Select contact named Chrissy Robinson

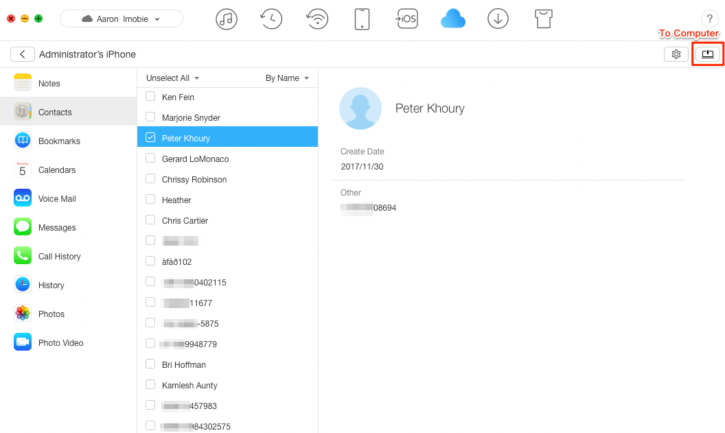227,179
